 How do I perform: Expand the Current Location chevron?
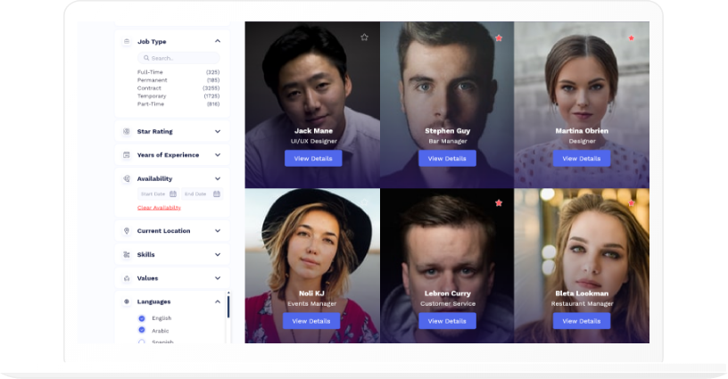coord(218,231)
